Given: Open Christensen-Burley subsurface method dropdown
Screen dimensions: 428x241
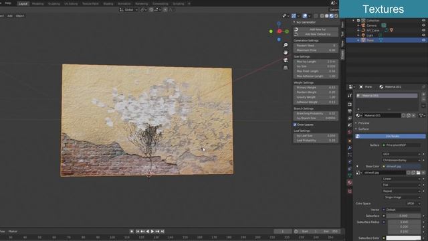Looking at the screenshot, I should tap(401, 160).
